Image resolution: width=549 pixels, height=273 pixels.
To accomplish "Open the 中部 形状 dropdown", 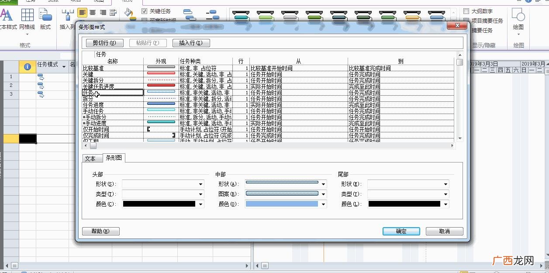I will tap(324, 184).
